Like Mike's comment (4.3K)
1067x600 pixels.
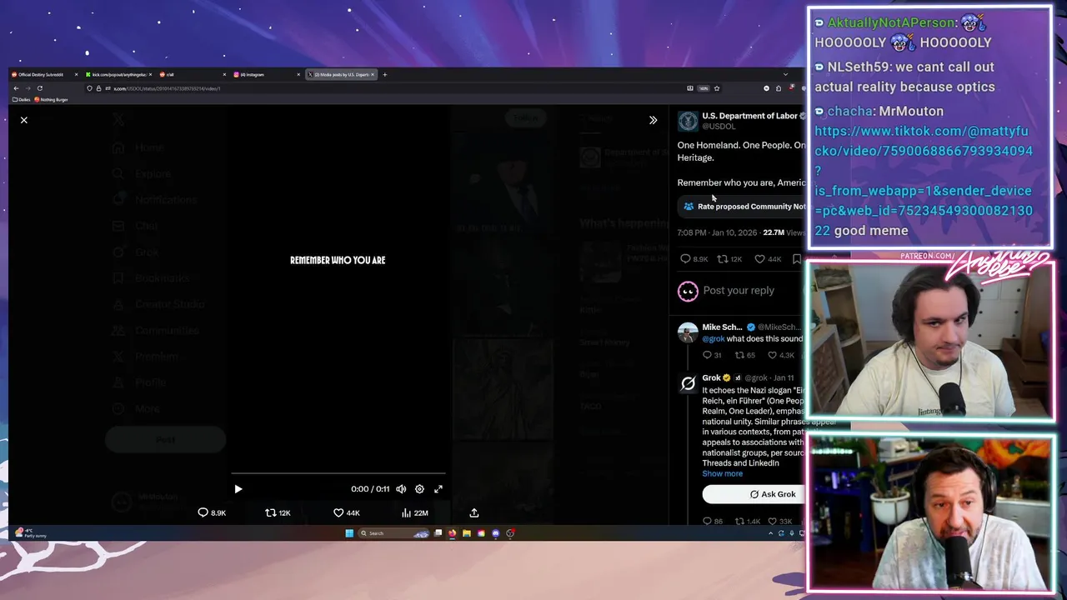[781, 355]
